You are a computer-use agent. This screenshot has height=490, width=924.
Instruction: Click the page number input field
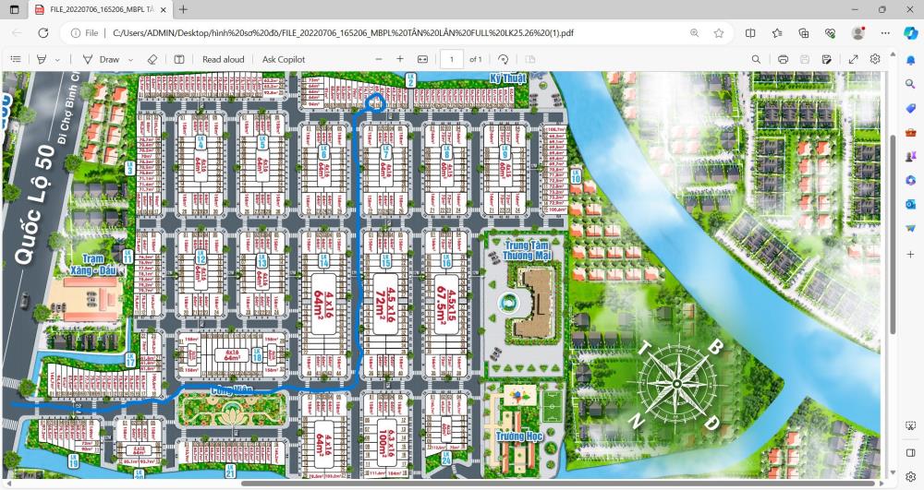452,59
